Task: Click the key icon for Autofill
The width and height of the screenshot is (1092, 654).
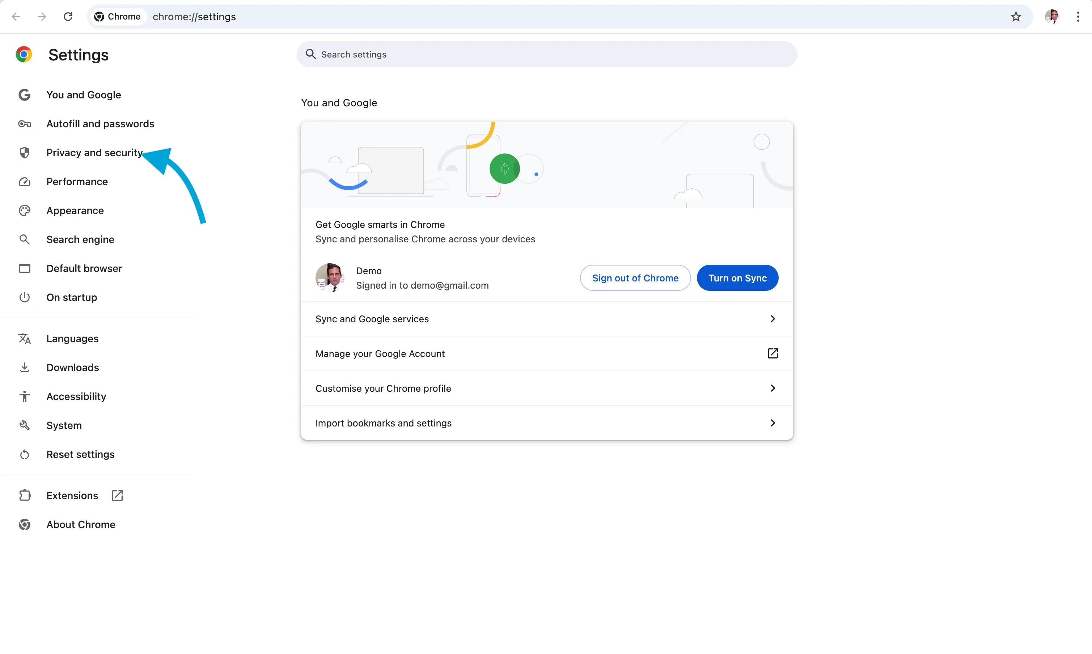Action: 25,124
